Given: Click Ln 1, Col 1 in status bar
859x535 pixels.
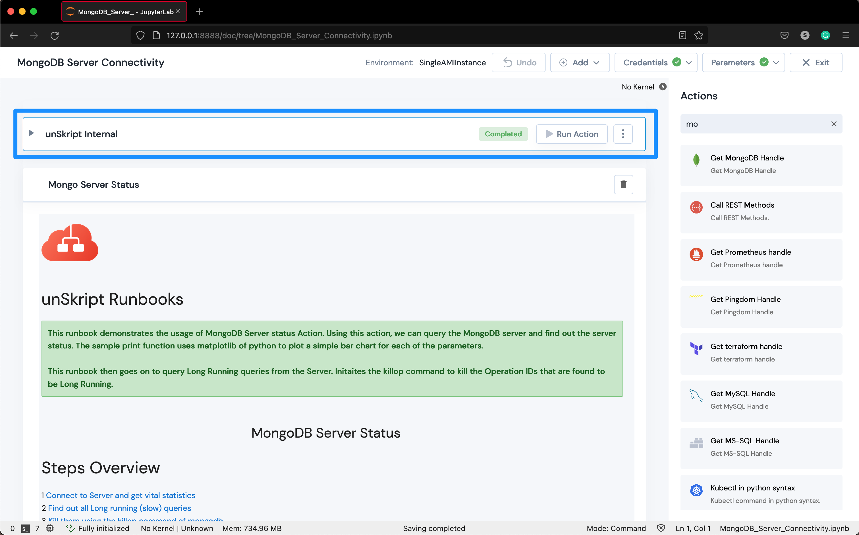Looking at the screenshot, I should (x=693, y=528).
